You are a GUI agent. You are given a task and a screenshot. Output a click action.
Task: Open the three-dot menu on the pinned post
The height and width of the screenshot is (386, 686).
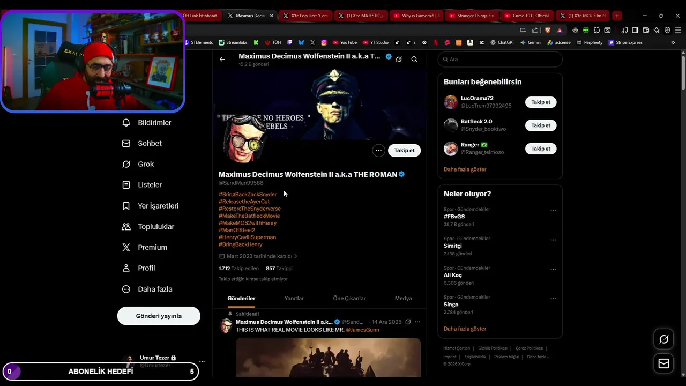417,322
